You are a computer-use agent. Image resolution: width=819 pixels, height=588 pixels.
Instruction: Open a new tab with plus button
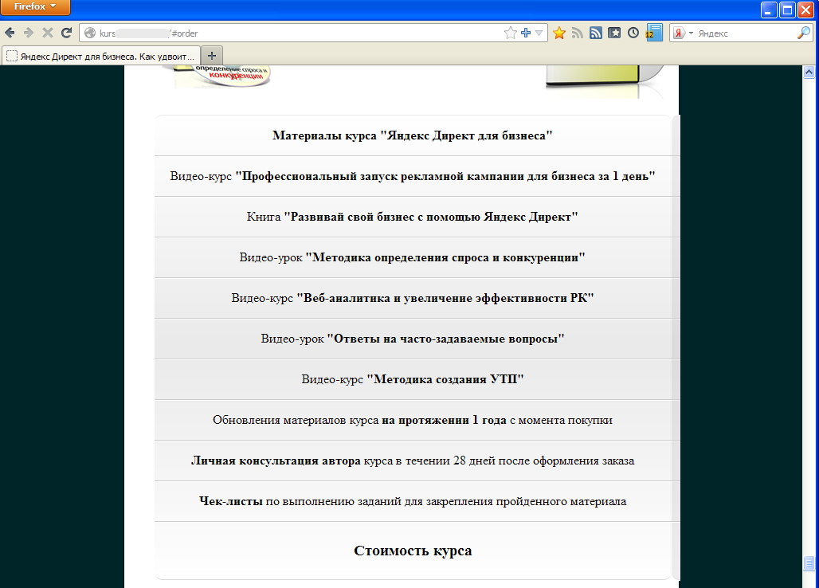tap(212, 56)
